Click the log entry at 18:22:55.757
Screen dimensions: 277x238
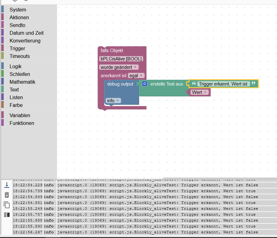pos(144,214)
